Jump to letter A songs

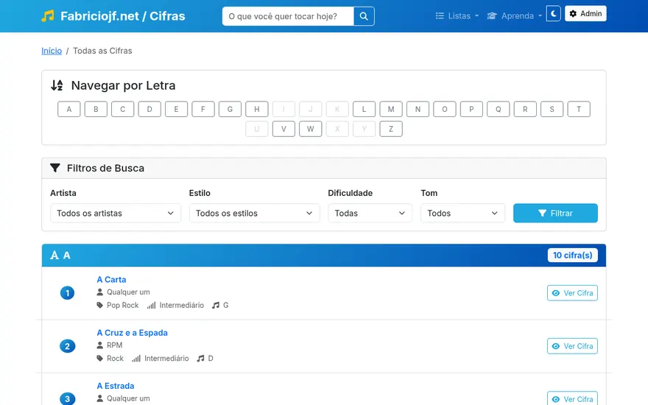click(69, 109)
